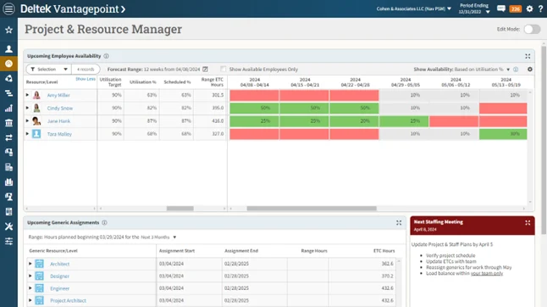Open the person icon in sidebar

pos(8,49)
